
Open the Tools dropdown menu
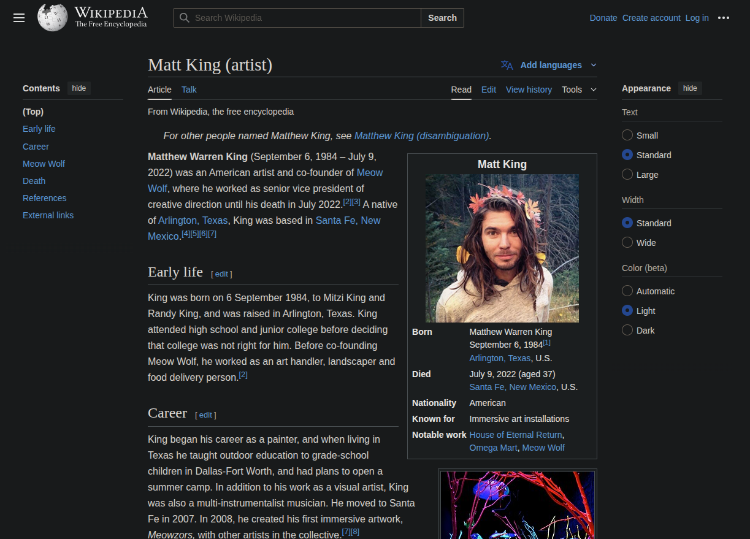tap(579, 90)
